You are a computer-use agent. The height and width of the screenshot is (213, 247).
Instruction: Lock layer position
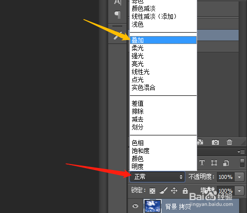(174, 191)
